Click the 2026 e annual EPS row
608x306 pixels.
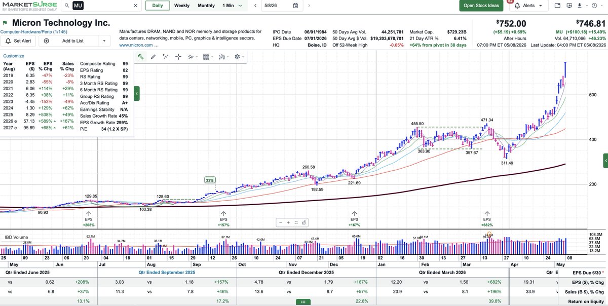click(38, 122)
